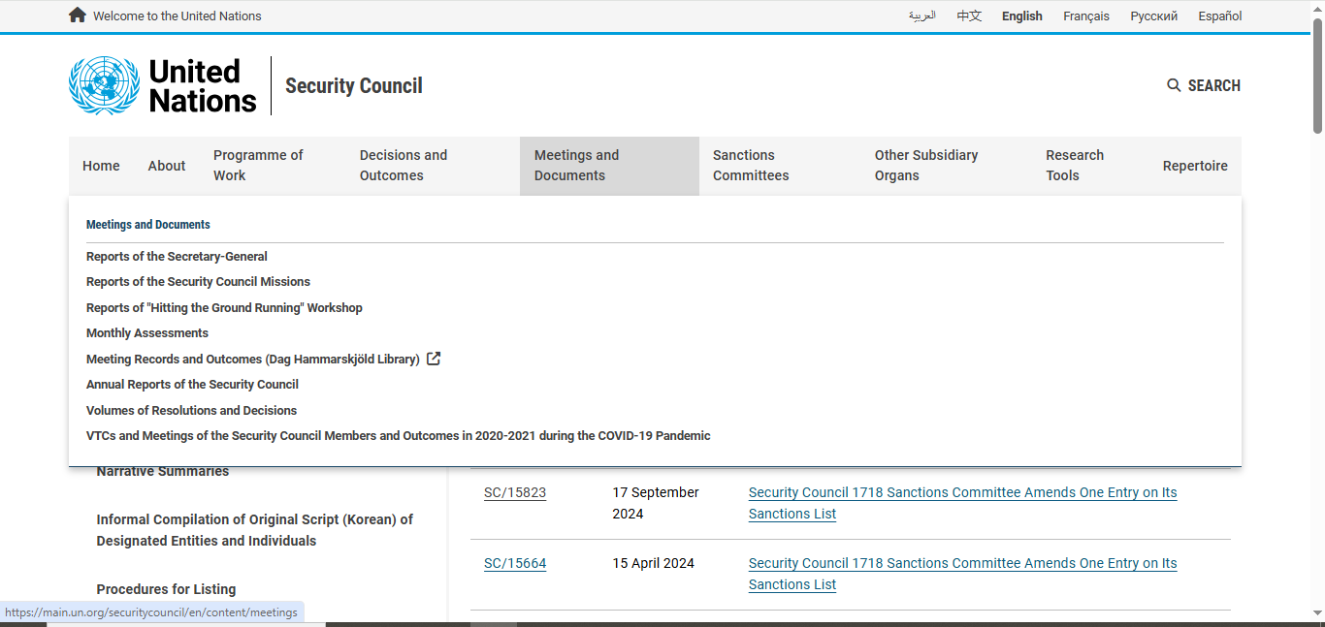Select the Repertoire menu item
This screenshot has height=627, width=1325.
(x=1194, y=166)
